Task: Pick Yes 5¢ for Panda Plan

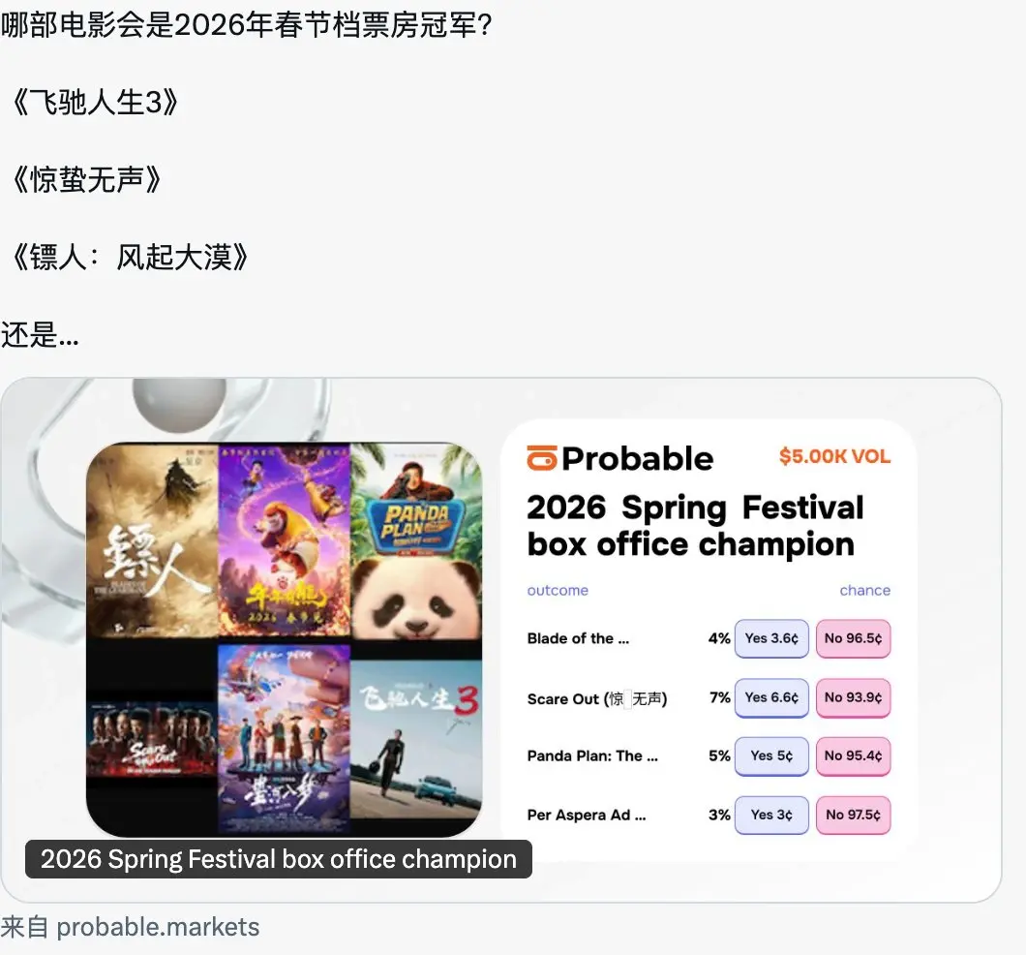Action: [x=771, y=756]
